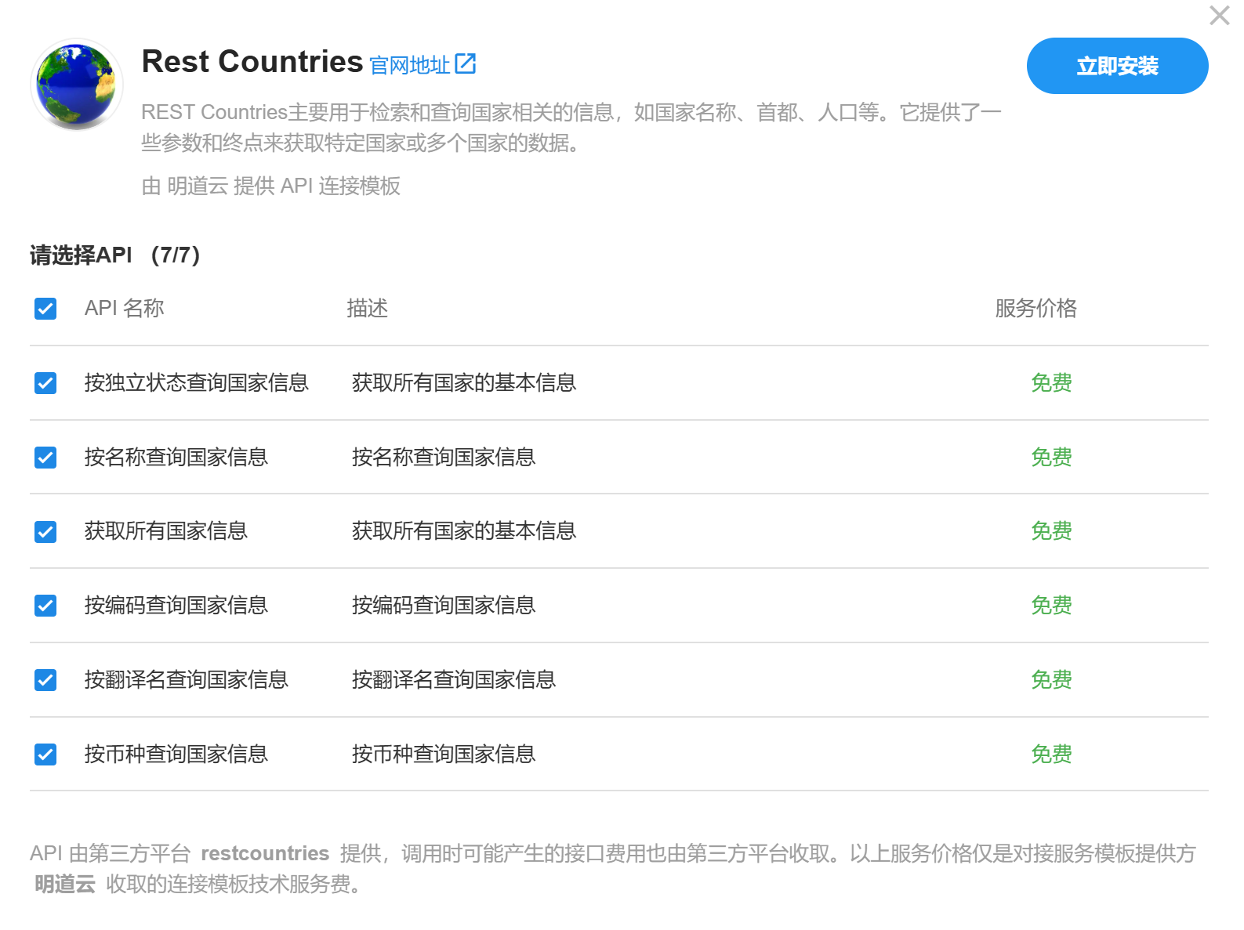Click description text in the 按币种查询国家信息 row
Image resolution: width=1244 pixels, height=930 pixels.
click(444, 754)
